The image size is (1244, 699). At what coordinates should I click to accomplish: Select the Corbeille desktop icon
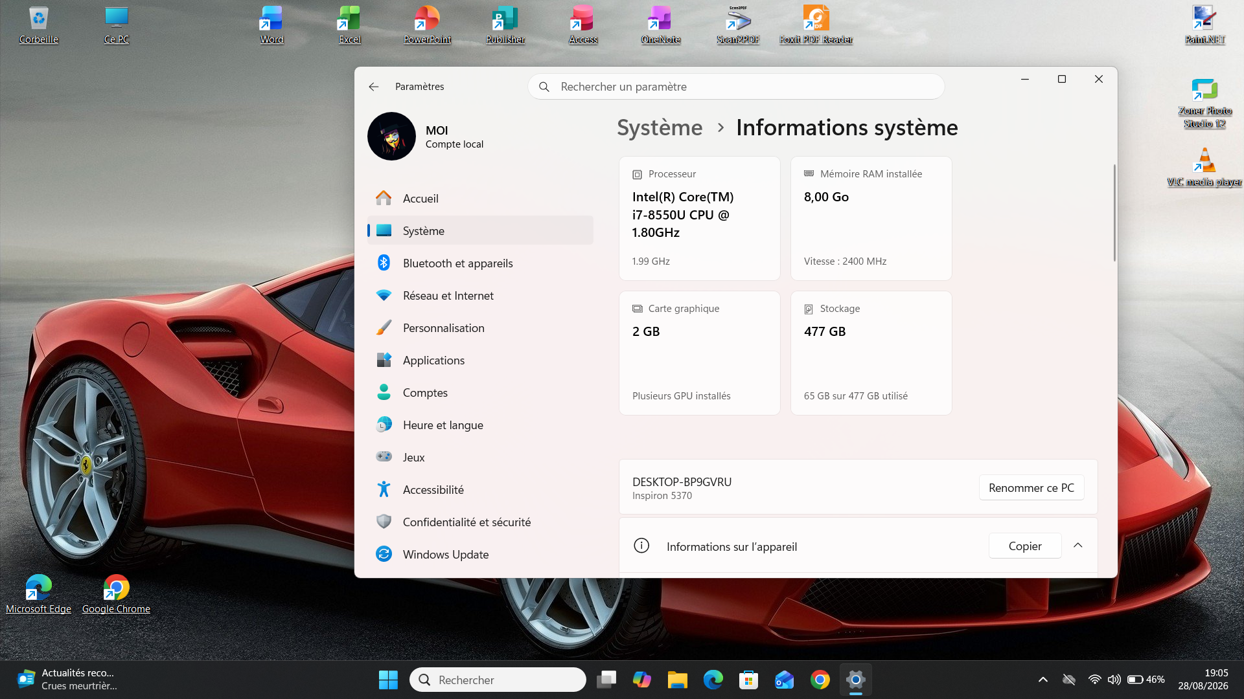[39, 26]
